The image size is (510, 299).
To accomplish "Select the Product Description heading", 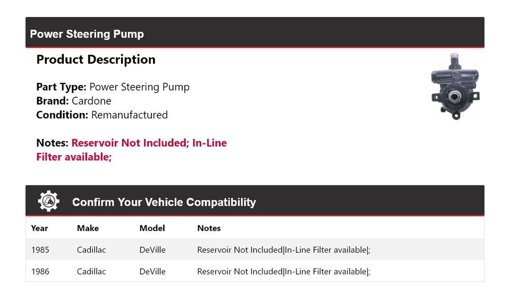I will 96,59.
